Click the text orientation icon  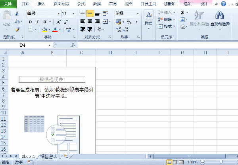tap(100, 29)
